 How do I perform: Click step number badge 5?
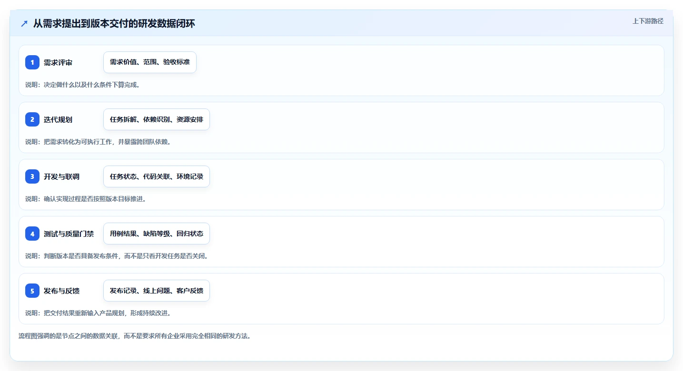tap(32, 291)
